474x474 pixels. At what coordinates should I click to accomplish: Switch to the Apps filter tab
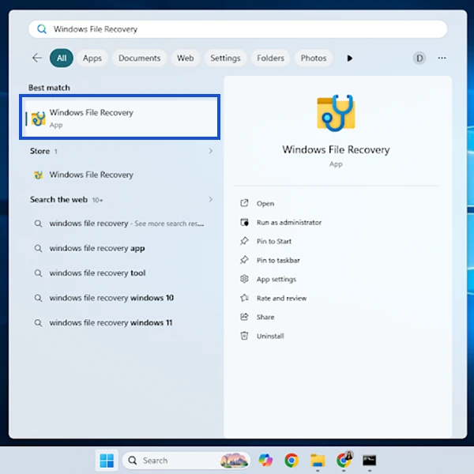(x=92, y=58)
